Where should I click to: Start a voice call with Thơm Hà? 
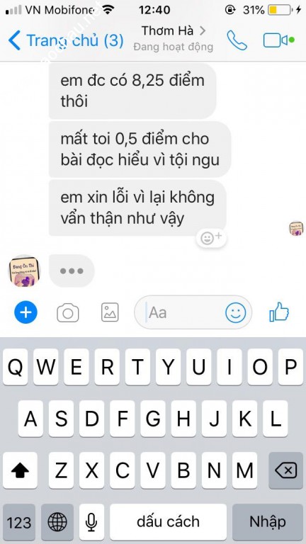pyautogui.click(x=237, y=40)
